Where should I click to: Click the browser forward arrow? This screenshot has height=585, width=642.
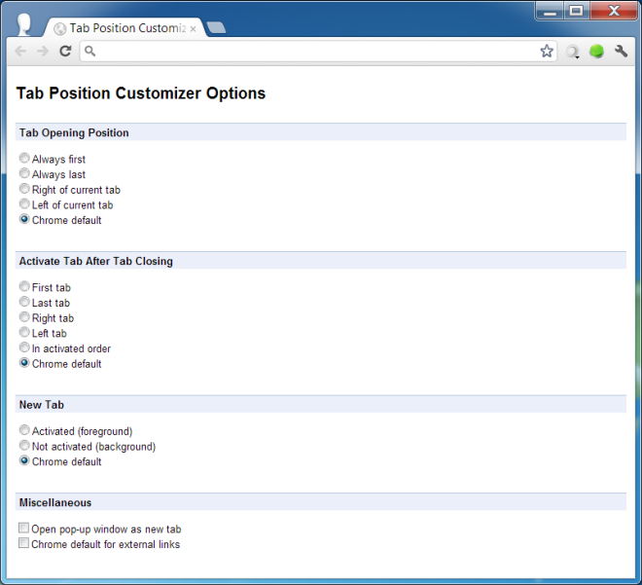tap(43, 52)
